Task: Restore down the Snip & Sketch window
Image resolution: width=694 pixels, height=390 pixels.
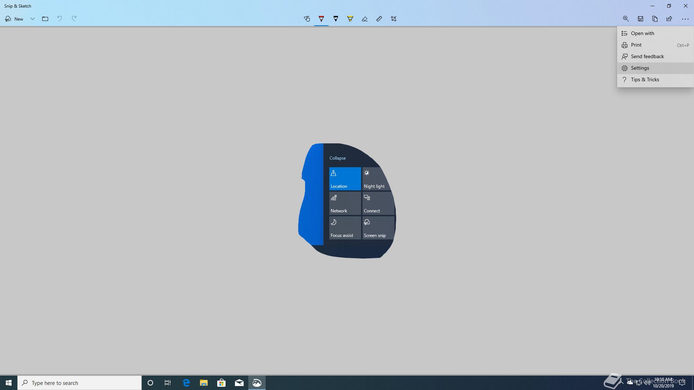Action: click(669, 6)
